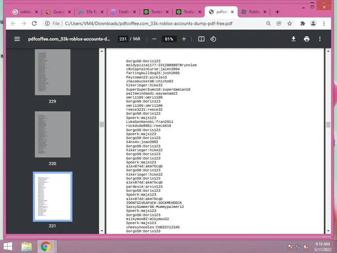Click the network tray icon

click(298, 246)
